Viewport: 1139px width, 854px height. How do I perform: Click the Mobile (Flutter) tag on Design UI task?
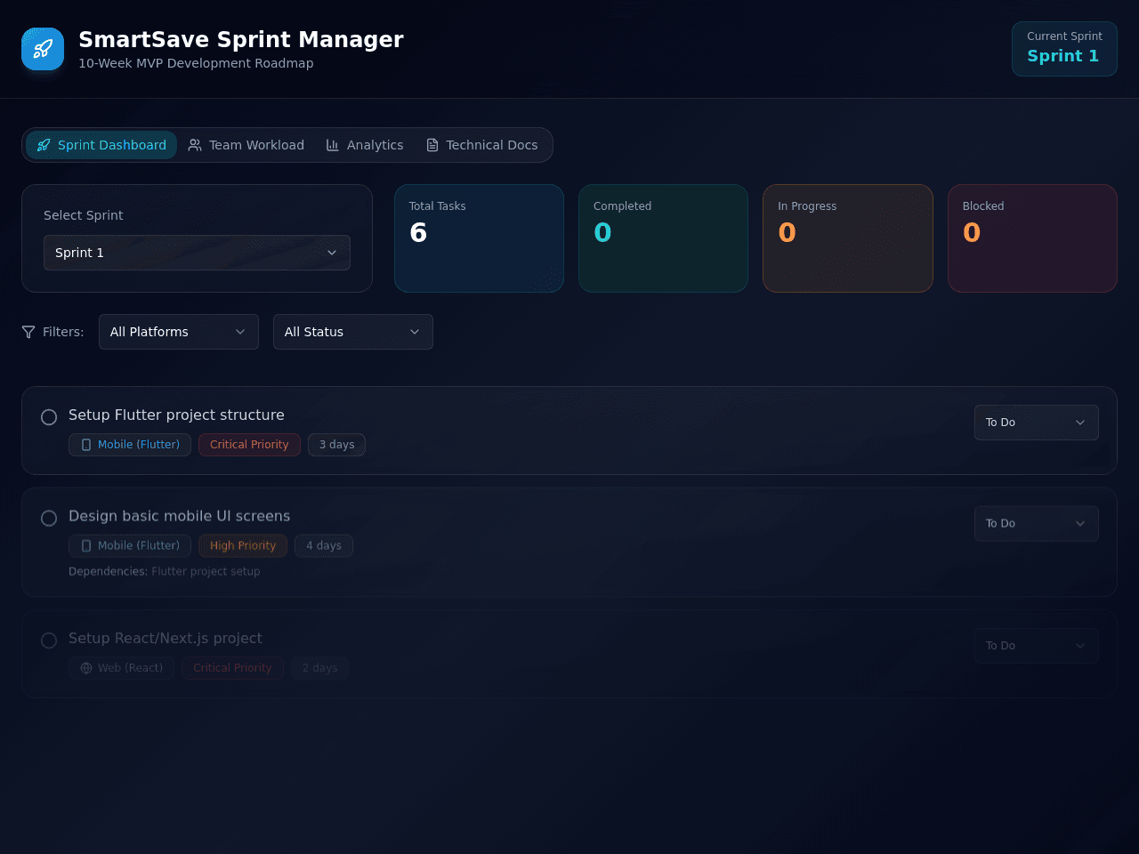click(130, 546)
